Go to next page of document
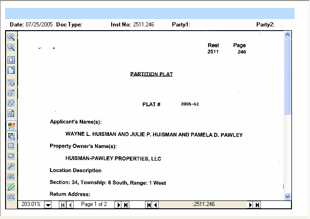 pyautogui.click(x=118, y=205)
